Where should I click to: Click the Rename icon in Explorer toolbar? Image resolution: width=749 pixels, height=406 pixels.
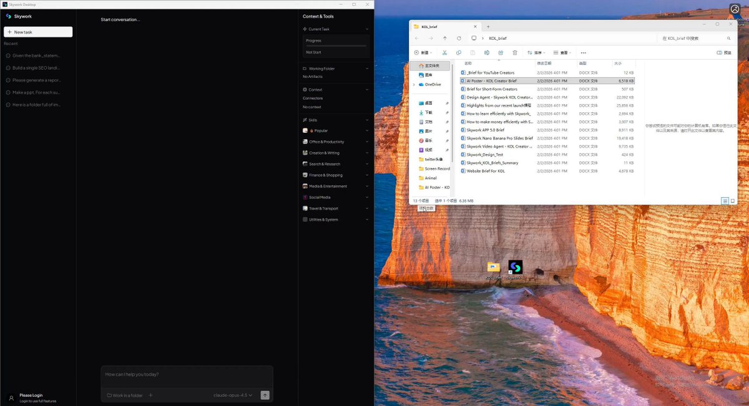[486, 53]
